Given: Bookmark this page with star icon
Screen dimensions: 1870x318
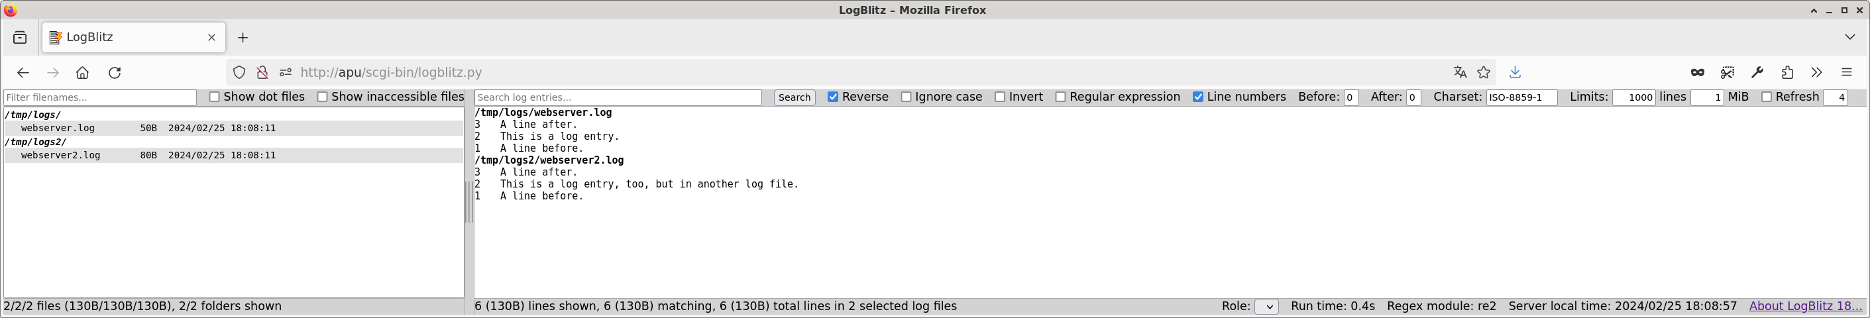Looking at the screenshot, I should coord(1484,73).
